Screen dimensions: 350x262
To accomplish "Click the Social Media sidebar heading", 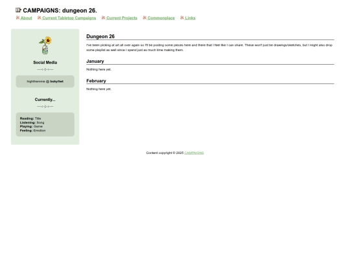I will point(45,63).
